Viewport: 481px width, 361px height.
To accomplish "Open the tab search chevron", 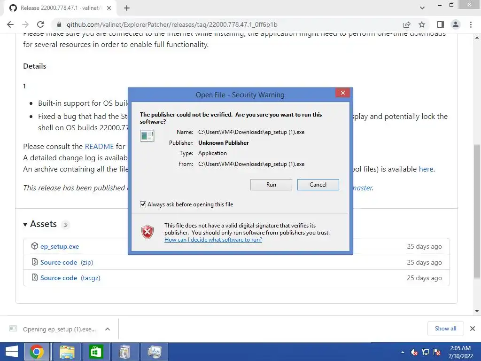I will [x=422, y=8].
